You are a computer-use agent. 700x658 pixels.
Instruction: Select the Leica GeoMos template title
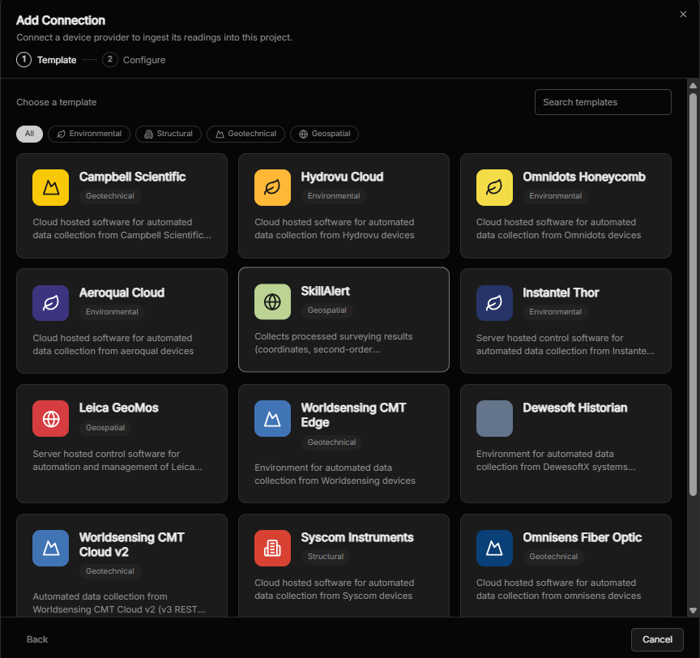[x=119, y=408]
